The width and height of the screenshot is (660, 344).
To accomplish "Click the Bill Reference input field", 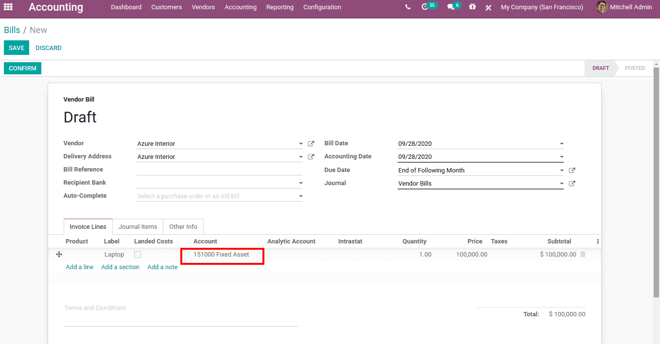I will (220, 170).
